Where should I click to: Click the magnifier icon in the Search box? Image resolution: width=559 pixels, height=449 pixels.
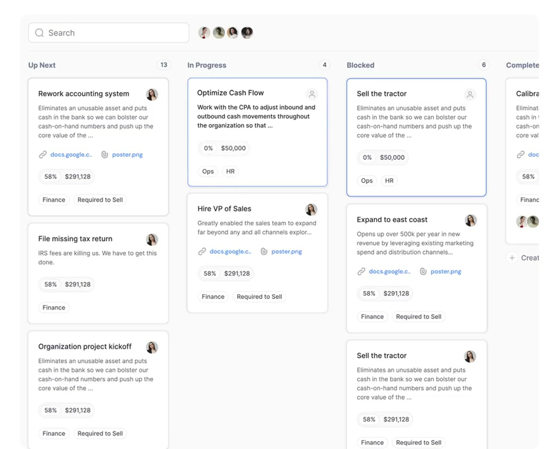[39, 33]
